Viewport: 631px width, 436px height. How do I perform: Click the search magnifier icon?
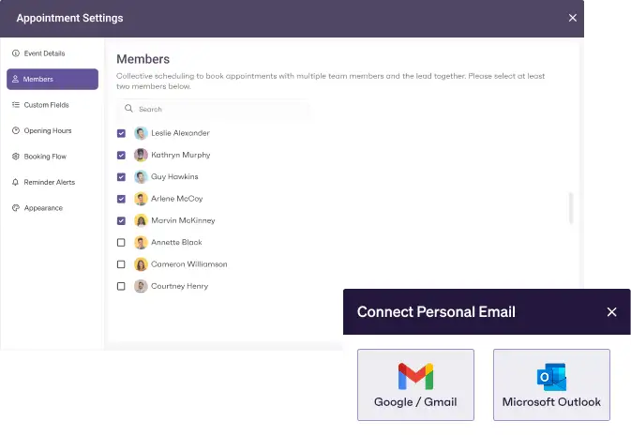pyautogui.click(x=128, y=108)
